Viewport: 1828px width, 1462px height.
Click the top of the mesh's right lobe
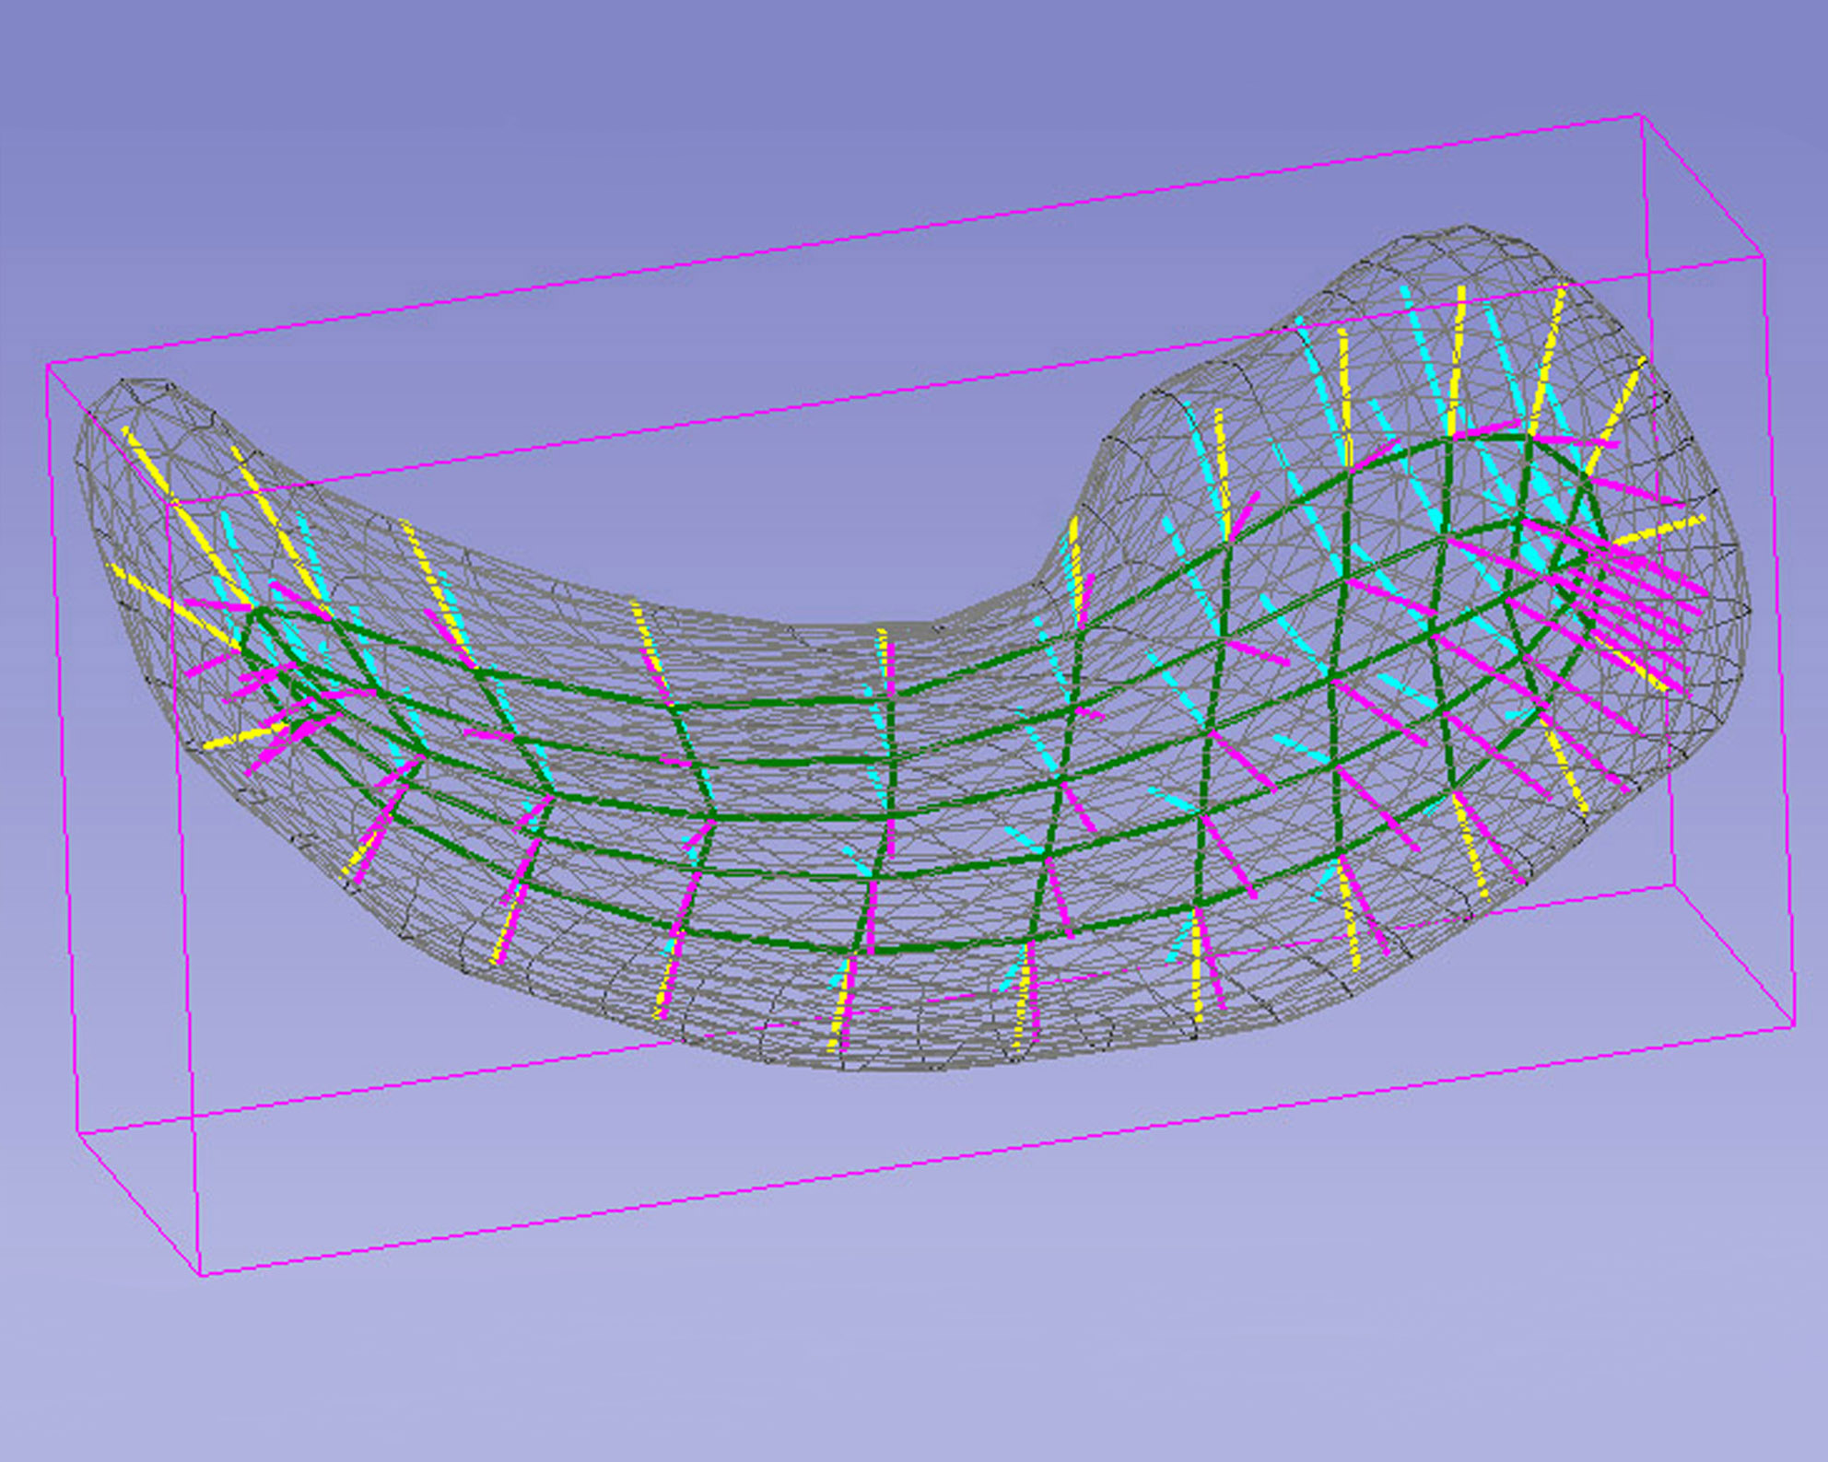click(x=1465, y=228)
